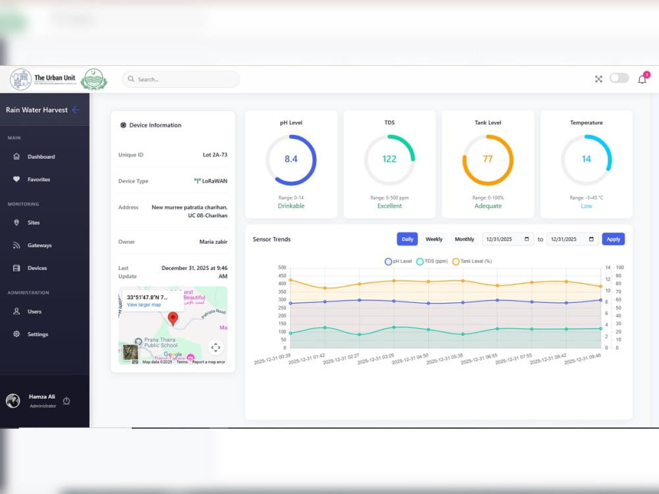Viewport: 659px width, 494px height.
Task: Select the Monthly trend tab
Action: coord(464,239)
